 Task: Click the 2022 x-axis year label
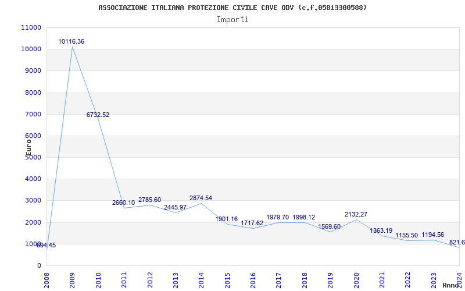point(408,280)
